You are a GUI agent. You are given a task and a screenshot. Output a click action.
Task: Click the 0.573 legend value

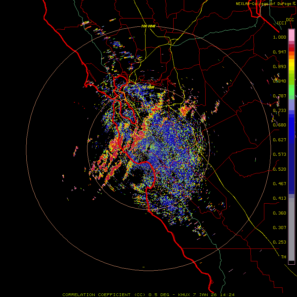point(280,154)
